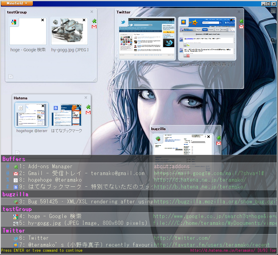Image resolution: width=278 pixels, height=255 pixels.
Task: Close the Hatena tab group
Action: click(86, 98)
